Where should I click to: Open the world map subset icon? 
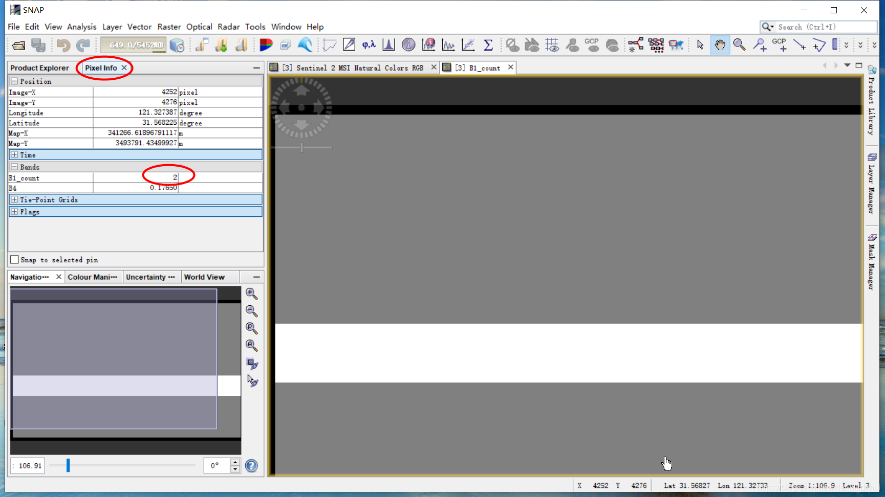tap(676, 45)
